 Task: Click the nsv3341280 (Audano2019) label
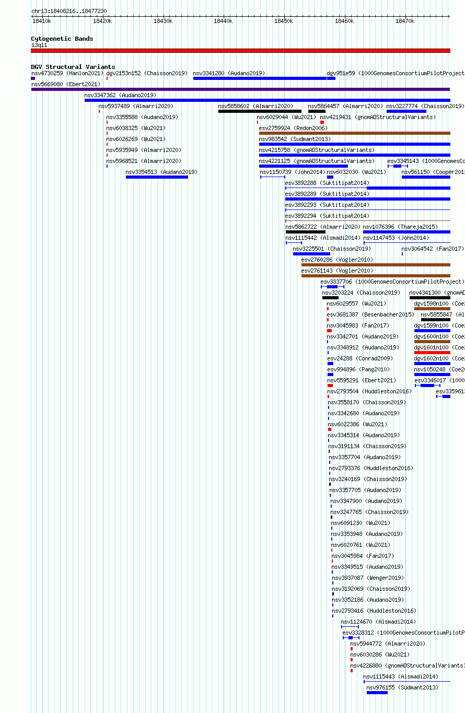click(x=229, y=73)
